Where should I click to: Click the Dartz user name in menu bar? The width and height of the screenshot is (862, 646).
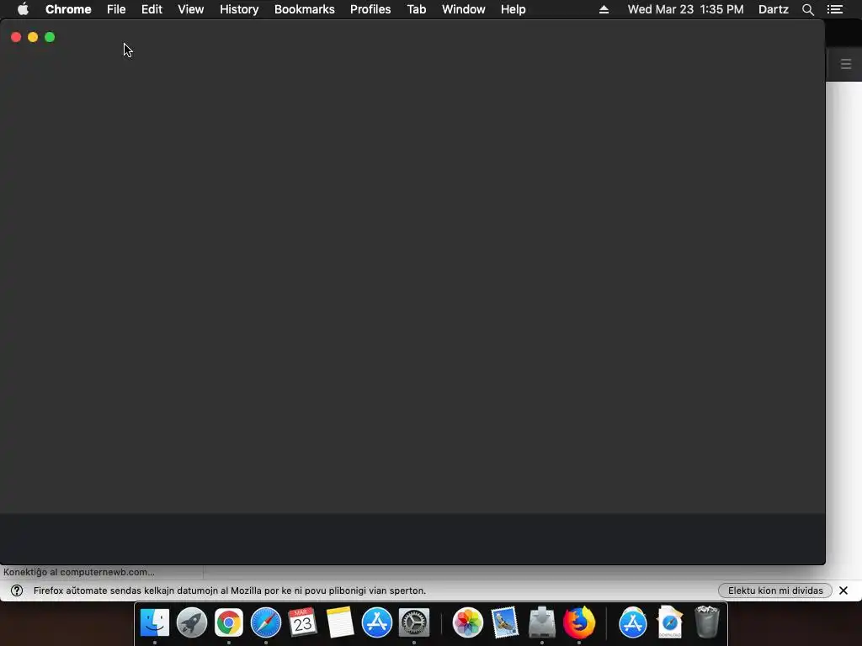point(774,9)
